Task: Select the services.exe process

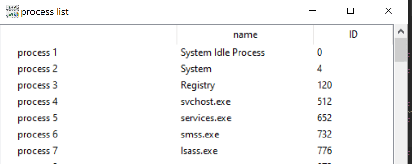Action: coord(206,118)
